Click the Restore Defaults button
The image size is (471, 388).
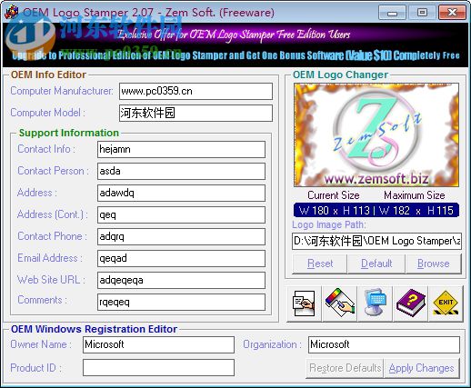click(x=345, y=368)
